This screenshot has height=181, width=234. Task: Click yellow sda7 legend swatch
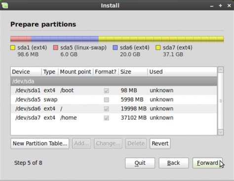158,48
